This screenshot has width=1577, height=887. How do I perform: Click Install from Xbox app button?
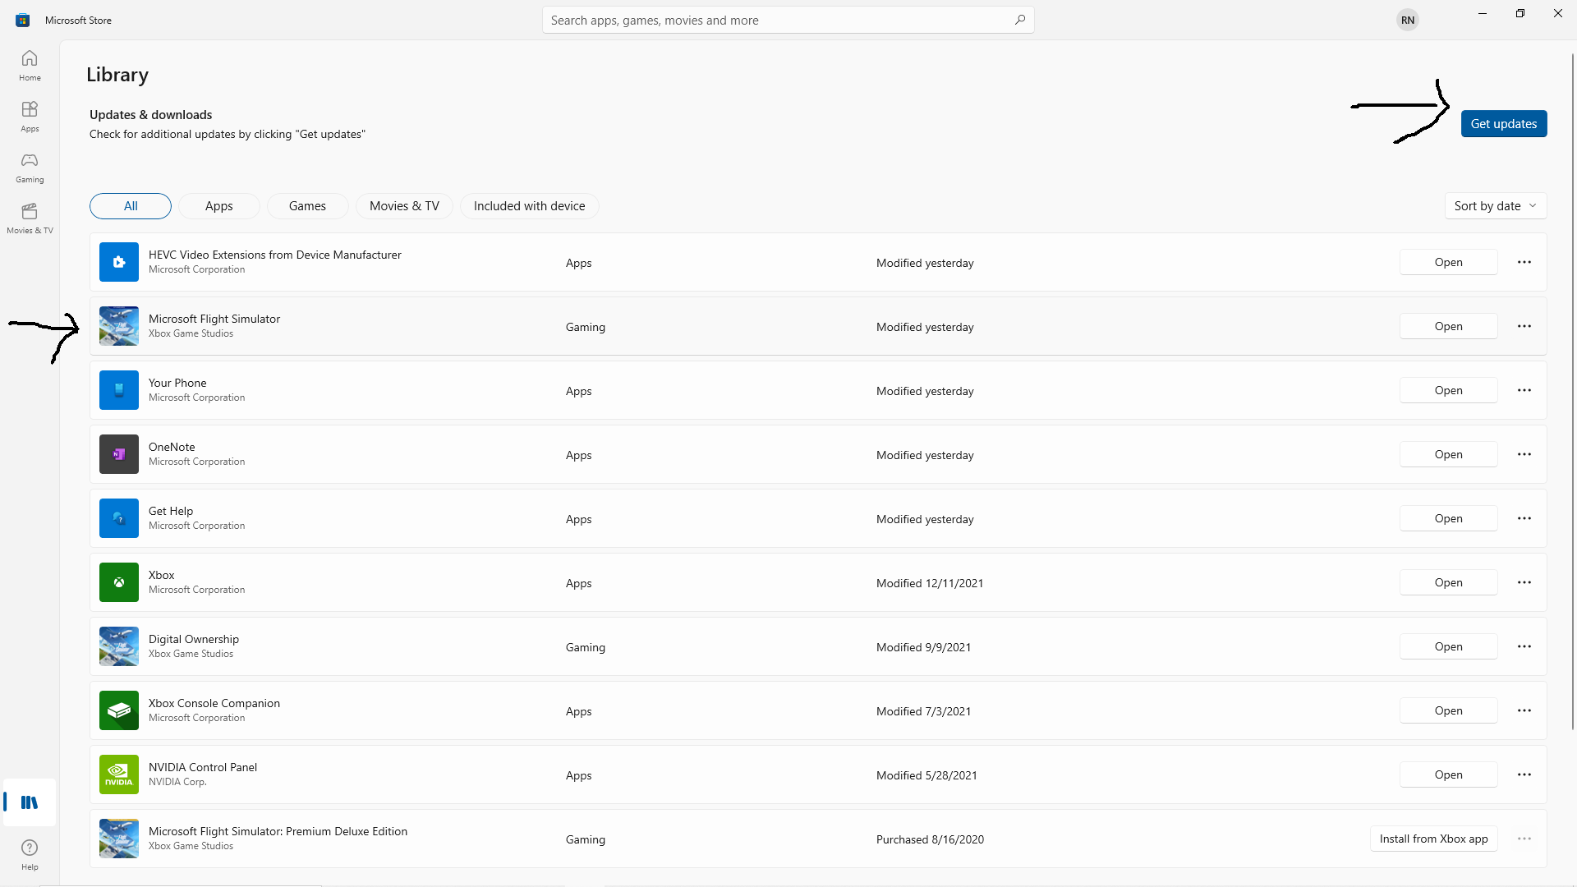pyautogui.click(x=1434, y=839)
